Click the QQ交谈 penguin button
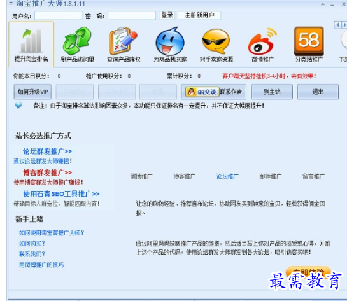Image resolution: width=347 pixels, height=301 pixels. 202,92
